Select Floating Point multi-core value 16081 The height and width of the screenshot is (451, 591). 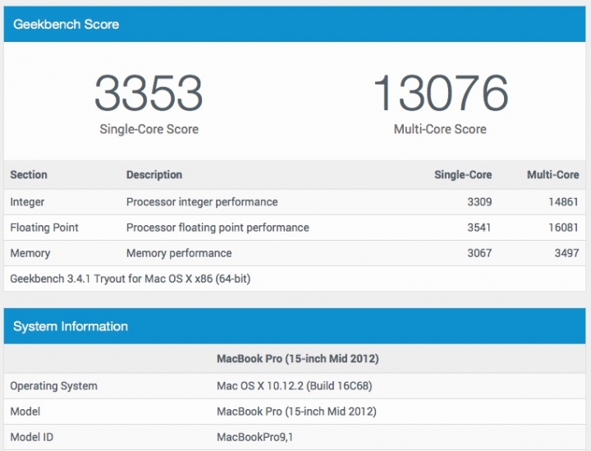click(x=563, y=228)
